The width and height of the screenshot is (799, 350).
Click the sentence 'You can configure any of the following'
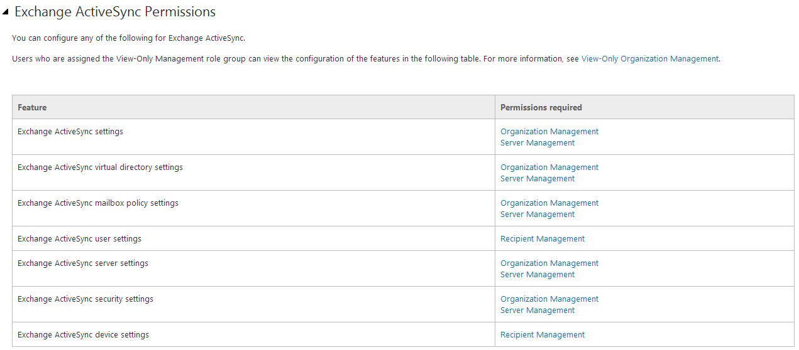pos(129,38)
